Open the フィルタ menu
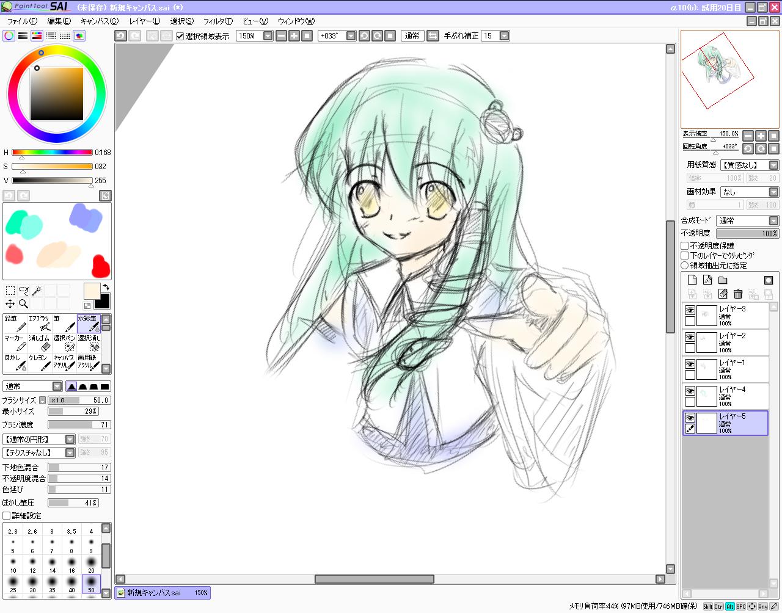782x613 pixels. pyautogui.click(x=217, y=21)
